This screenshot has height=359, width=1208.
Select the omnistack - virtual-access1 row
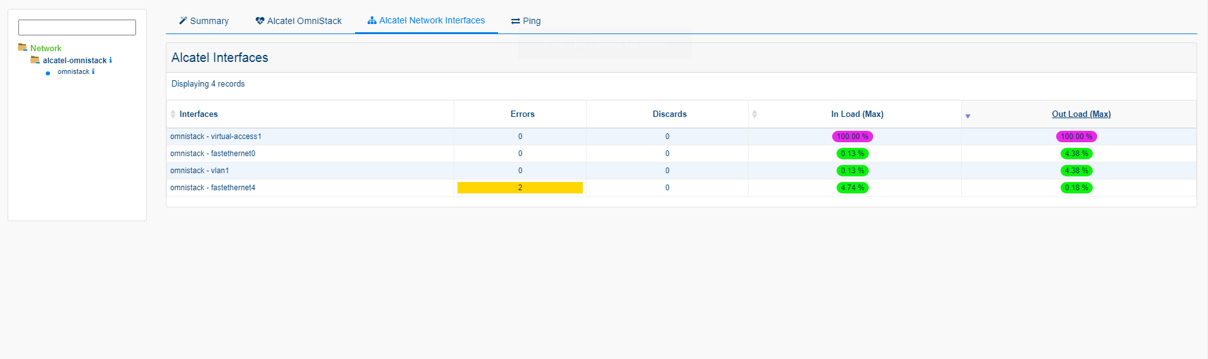tap(216, 137)
